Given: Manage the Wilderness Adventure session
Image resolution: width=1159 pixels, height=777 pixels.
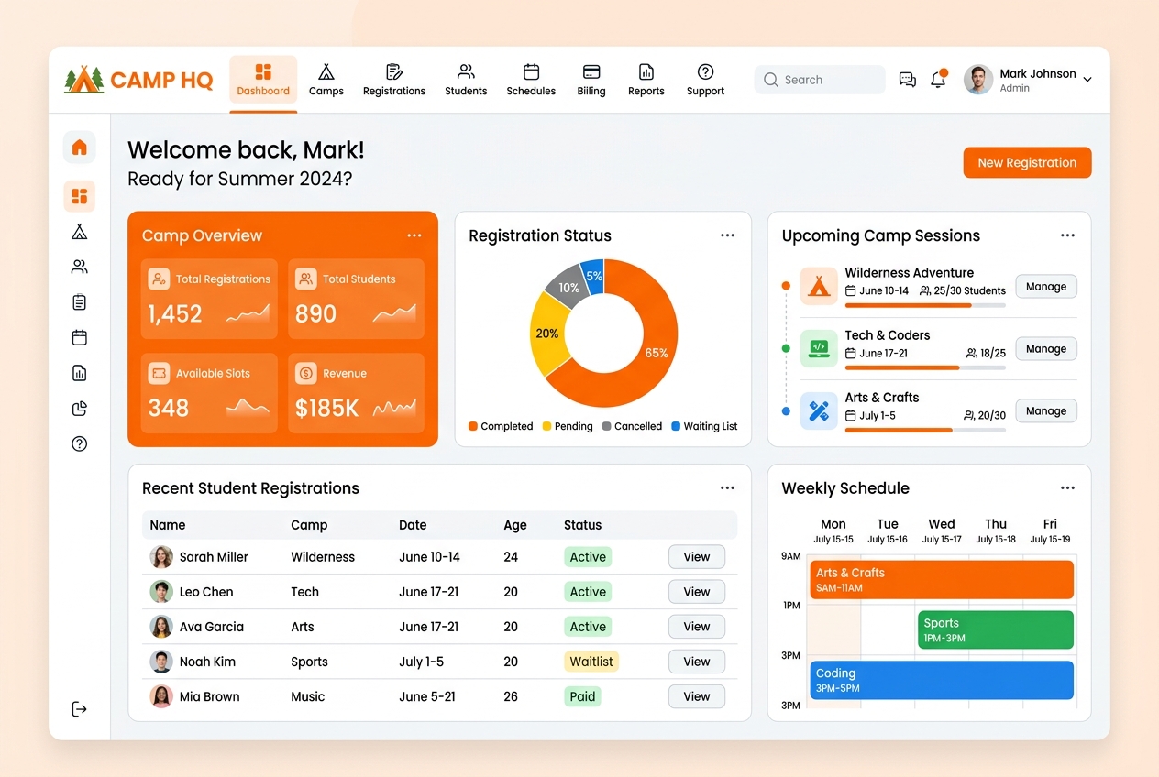Looking at the screenshot, I should pyautogui.click(x=1046, y=286).
